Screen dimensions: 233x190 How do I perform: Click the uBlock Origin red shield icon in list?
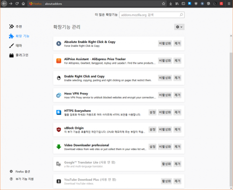pos(59,129)
